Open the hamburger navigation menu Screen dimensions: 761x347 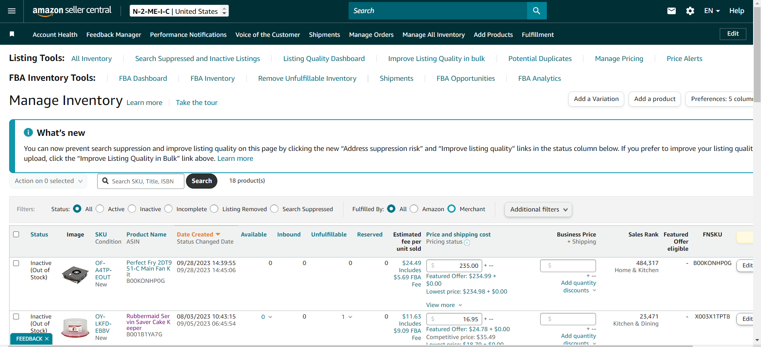(12, 11)
